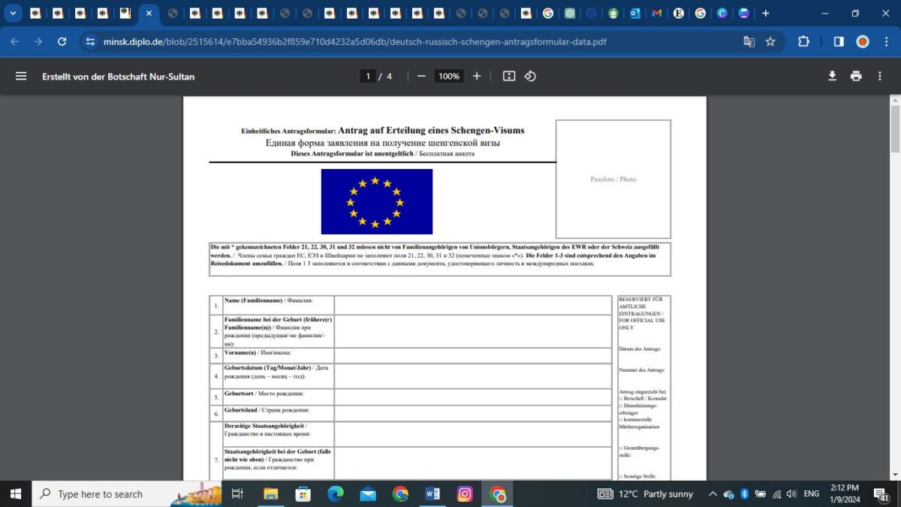Launch Word from the taskbar
This screenshot has height=507, width=901.
tap(432, 494)
